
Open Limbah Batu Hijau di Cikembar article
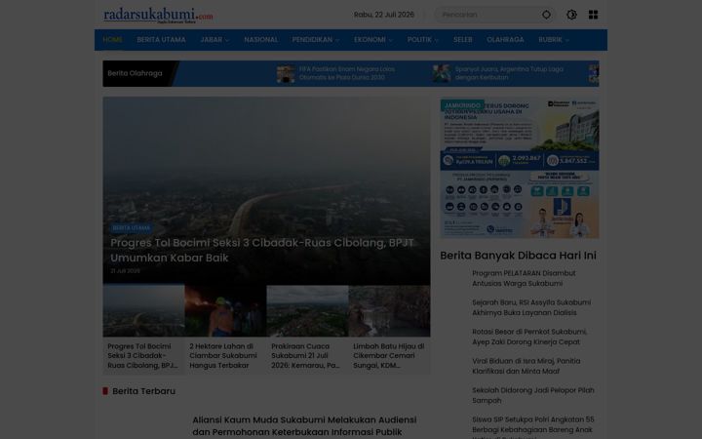tap(389, 356)
